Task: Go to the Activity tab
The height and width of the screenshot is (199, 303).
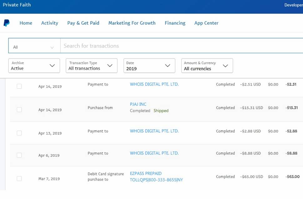Action: (50, 23)
